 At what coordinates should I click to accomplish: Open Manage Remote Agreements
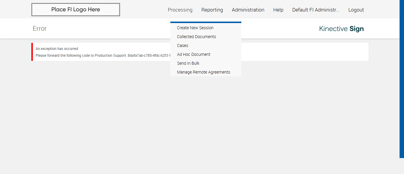click(203, 72)
